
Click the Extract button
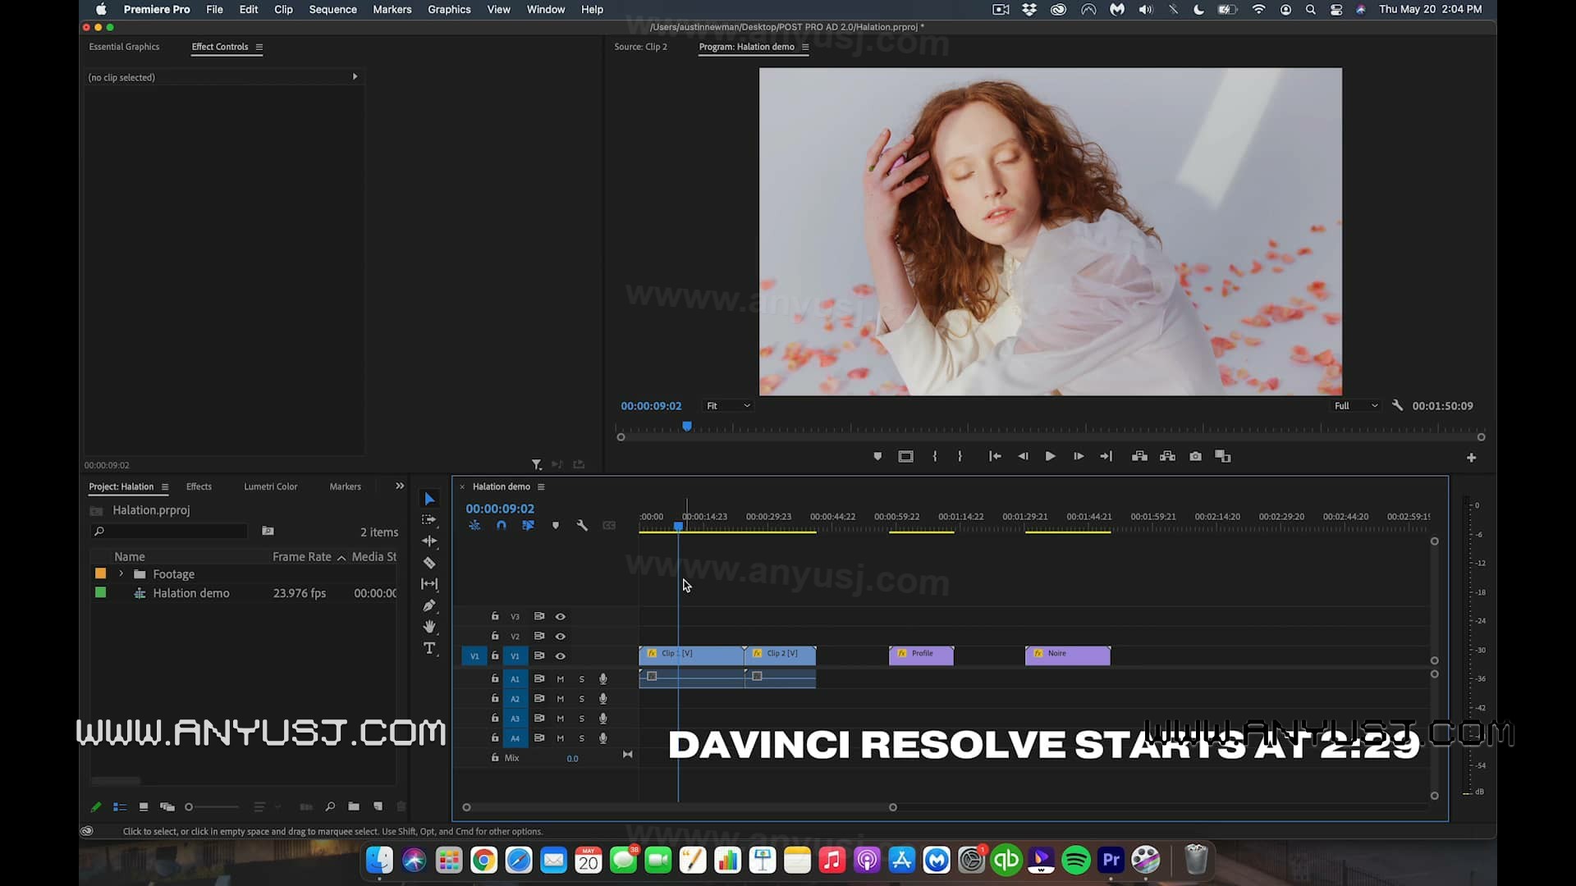[1167, 456]
